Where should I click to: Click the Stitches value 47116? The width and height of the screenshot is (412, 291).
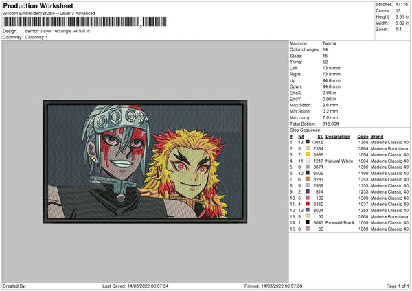[402, 5]
